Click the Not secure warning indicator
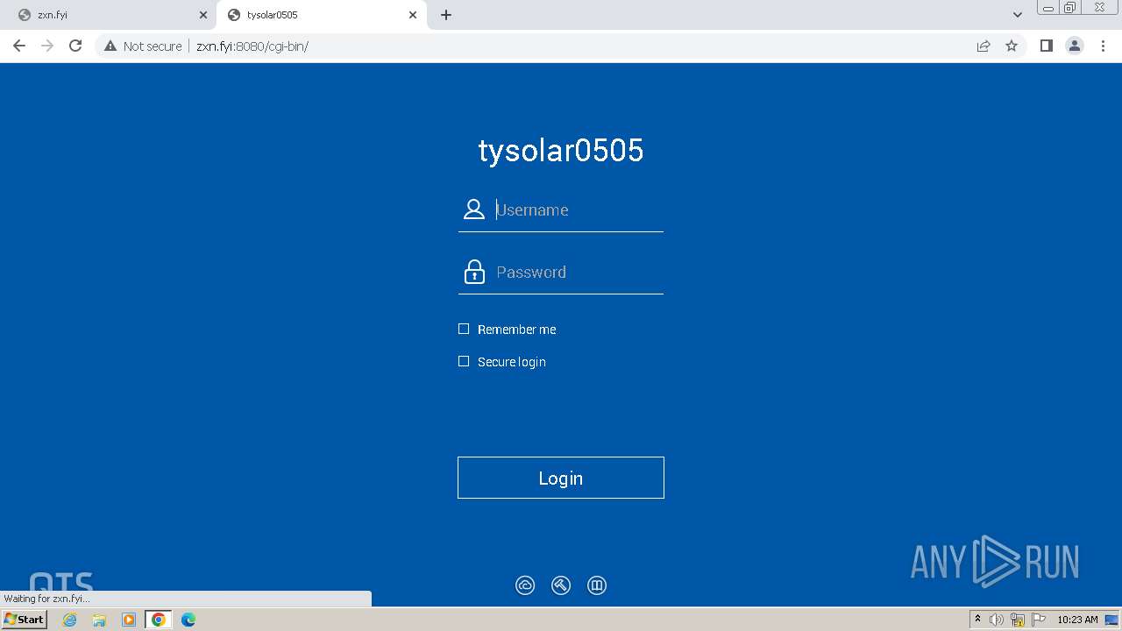Screen dimensions: 1122x631 point(143,46)
